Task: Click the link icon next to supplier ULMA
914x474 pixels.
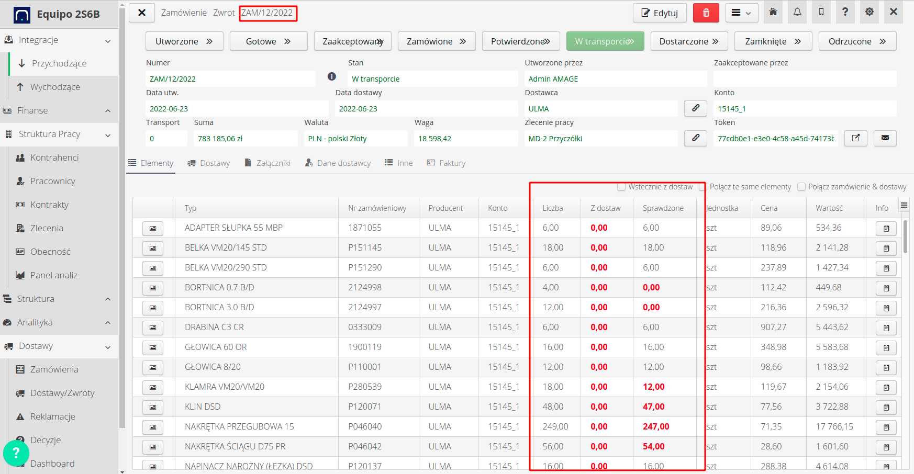Action: pyautogui.click(x=695, y=108)
